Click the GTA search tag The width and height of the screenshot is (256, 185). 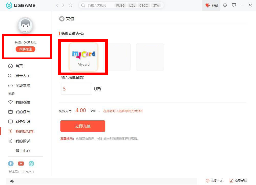(x=156, y=6)
